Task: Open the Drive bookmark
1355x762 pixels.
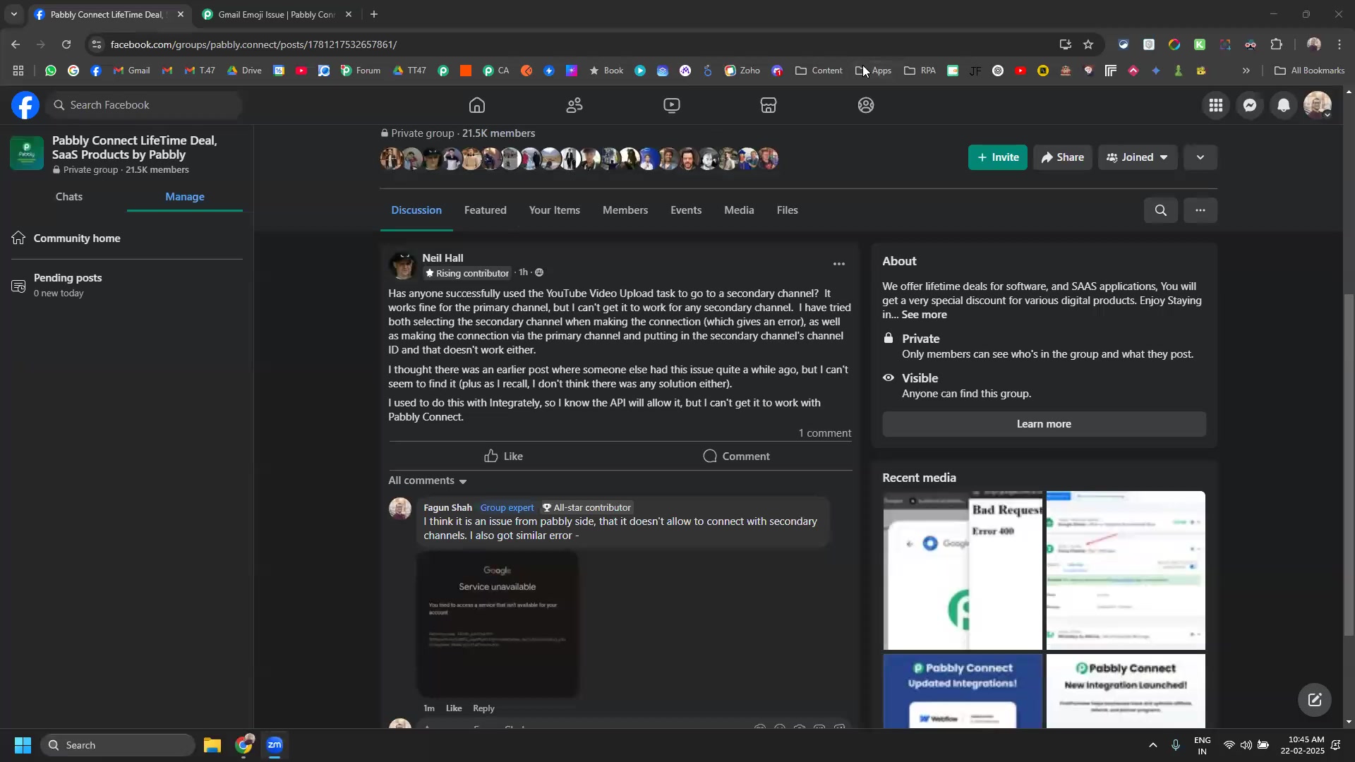Action: (x=244, y=71)
